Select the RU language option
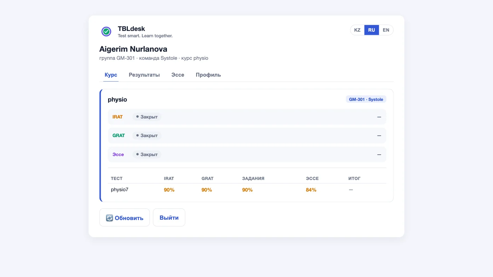The image size is (493, 277). coord(372,30)
